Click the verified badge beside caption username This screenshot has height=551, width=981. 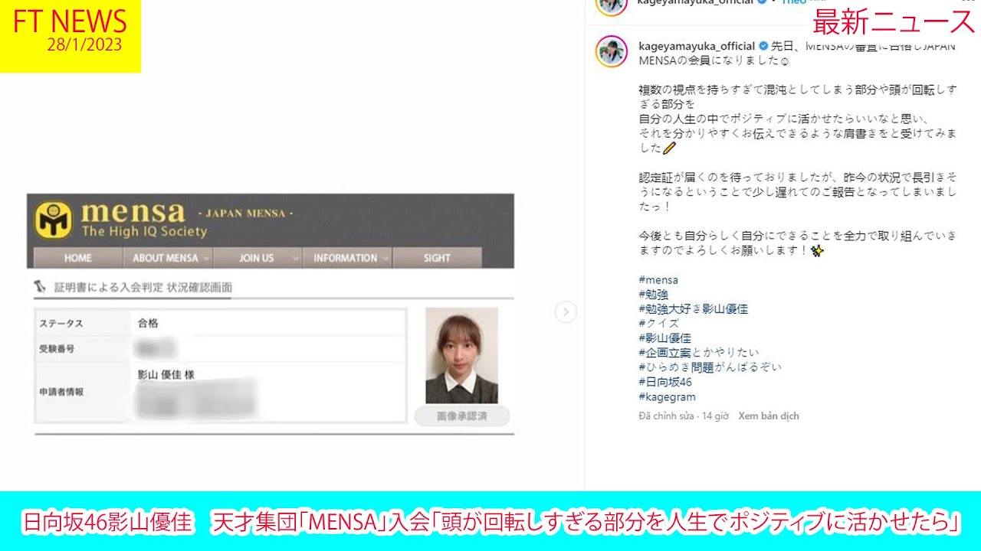pyautogui.click(x=763, y=46)
